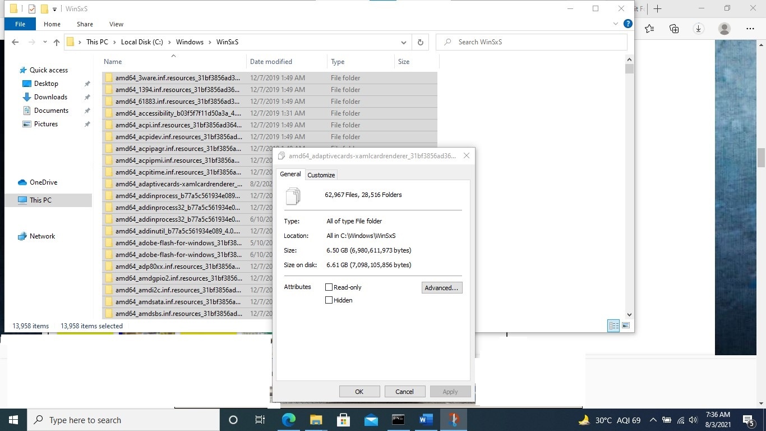766x431 pixels.
Task: Enable the Hidden attribute checkbox
Action: click(329, 300)
